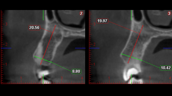The image size is (172, 96).
Task: Click the top green vertical marker in slice 2
Action: [x=43, y=15]
